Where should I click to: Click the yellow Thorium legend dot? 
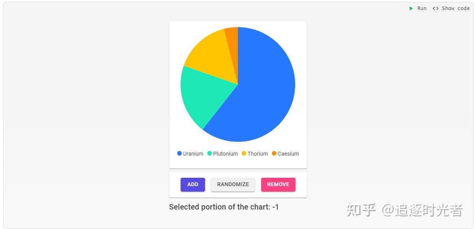tap(244, 153)
